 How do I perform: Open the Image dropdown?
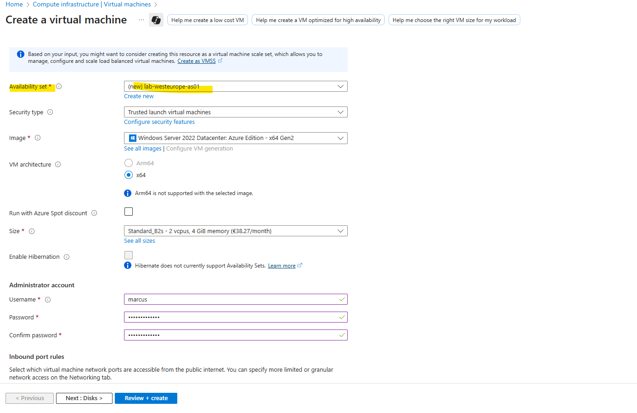pos(236,138)
